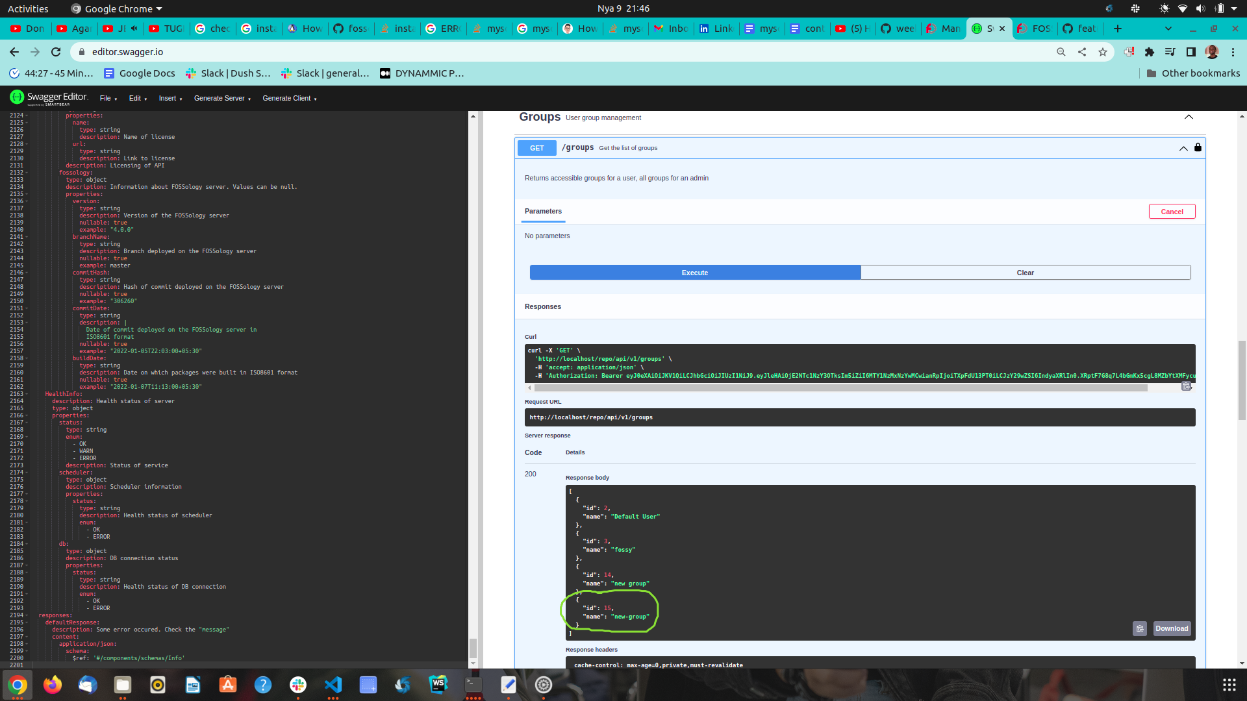Open the Insert dropdown menu
The image size is (1247, 701).
click(x=170, y=98)
